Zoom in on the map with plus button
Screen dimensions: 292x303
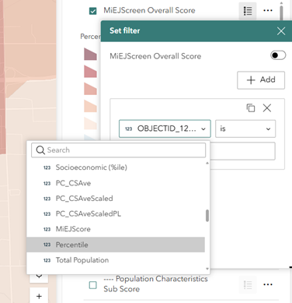pos(39,296)
